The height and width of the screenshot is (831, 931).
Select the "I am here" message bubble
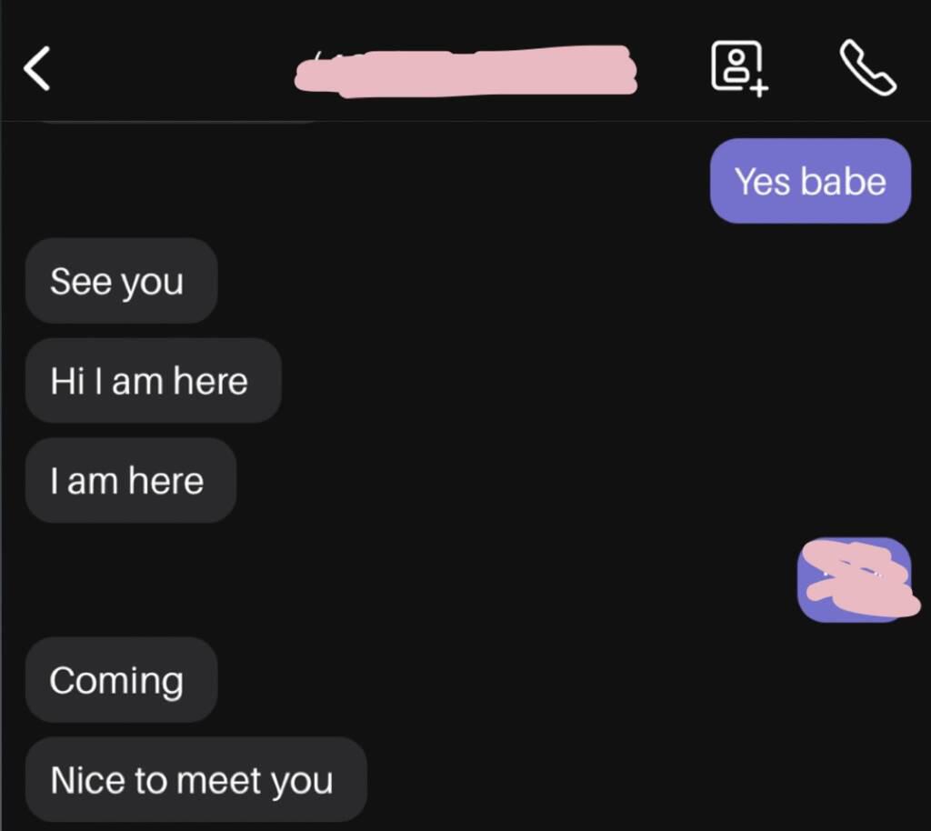point(131,480)
